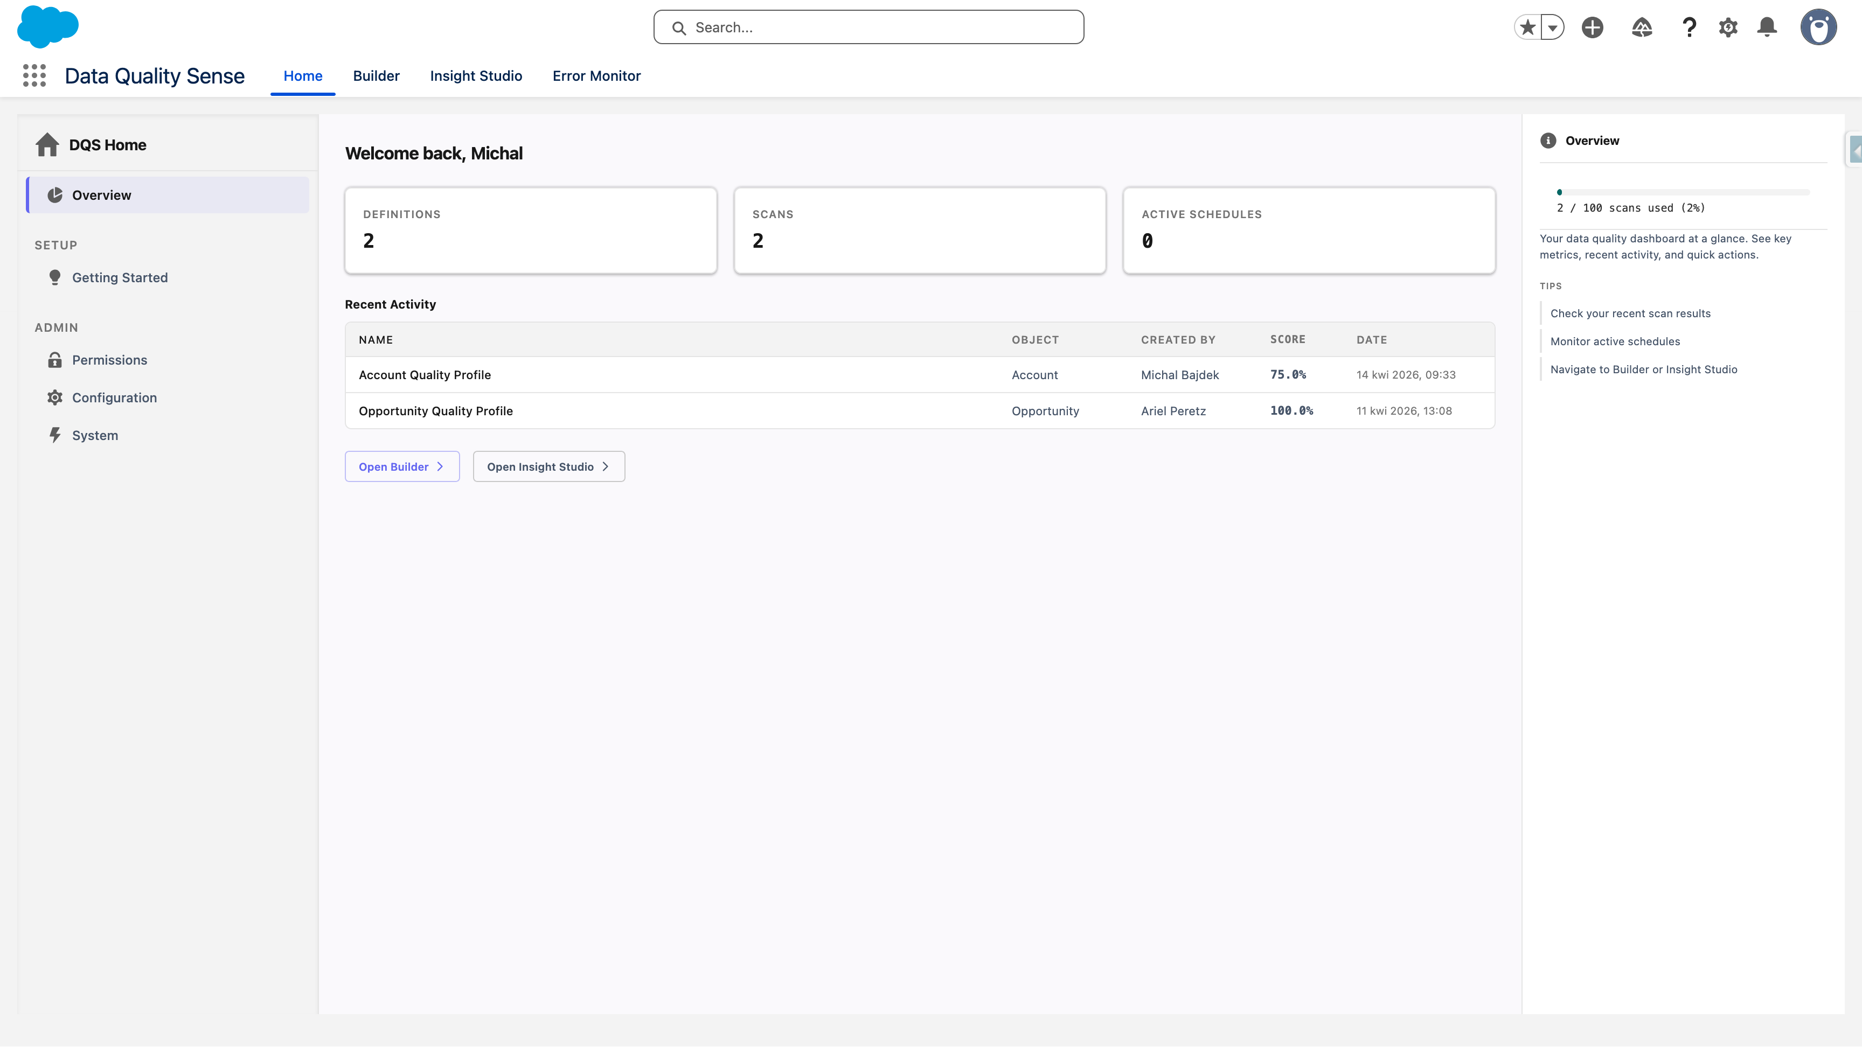Click the Data Quality Sense app name
1862x1047 pixels.
point(155,76)
